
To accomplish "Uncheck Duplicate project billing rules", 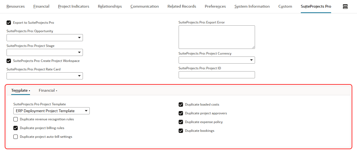I will (x=16, y=128).
